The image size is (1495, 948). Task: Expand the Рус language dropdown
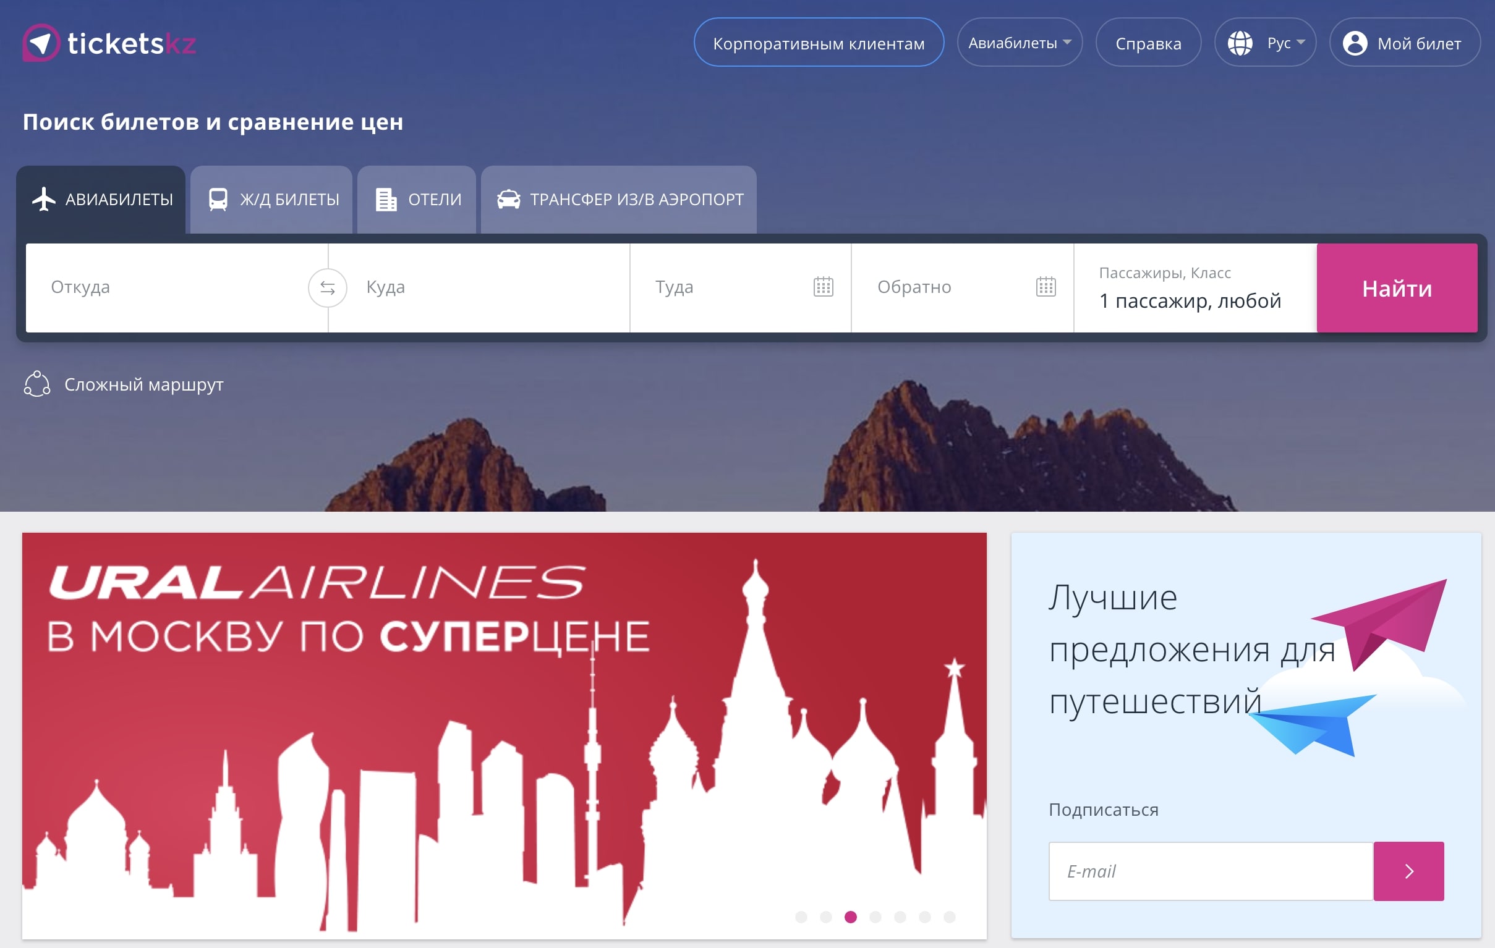pyautogui.click(x=1285, y=43)
